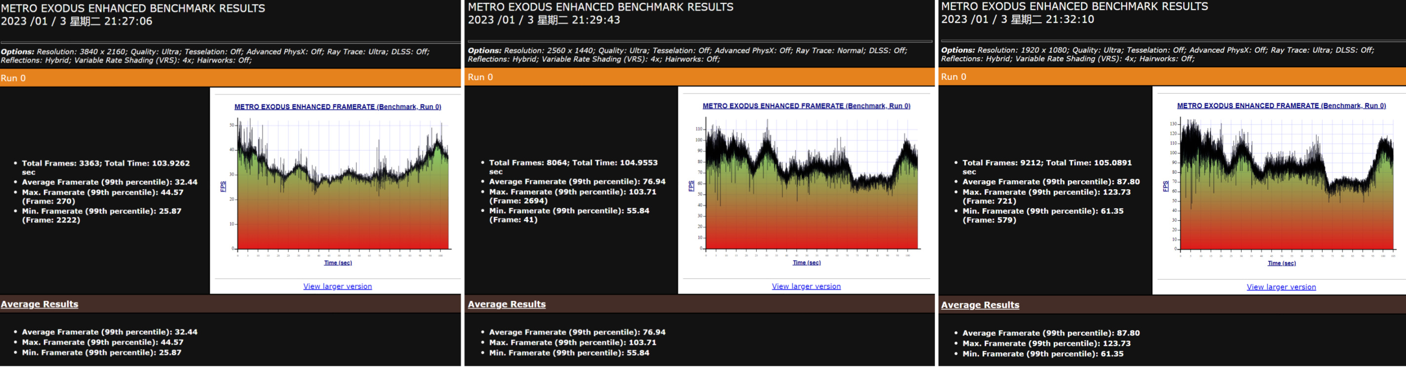Click the timestamp ending 21:32:10
This screenshot has height=367, width=1406.
click(1017, 20)
